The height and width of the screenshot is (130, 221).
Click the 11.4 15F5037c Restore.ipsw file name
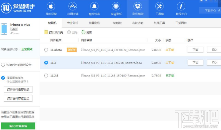[x=113, y=50]
